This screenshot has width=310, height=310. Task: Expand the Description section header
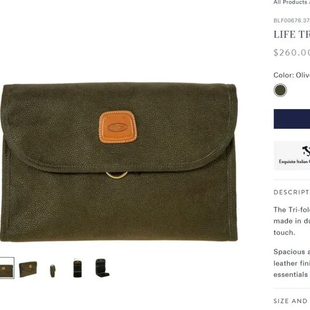coord(292,192)
